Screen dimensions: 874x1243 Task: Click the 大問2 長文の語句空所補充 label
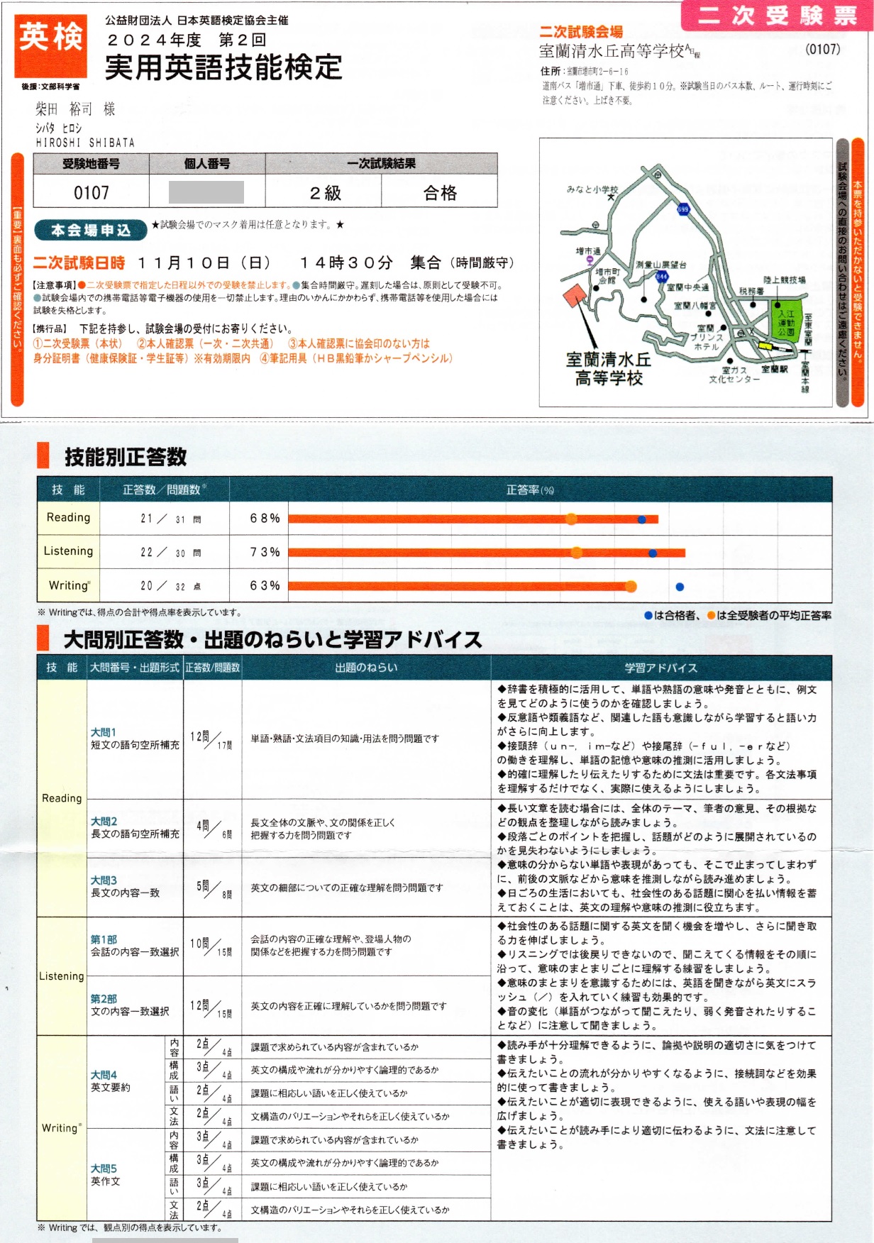tap(135, 828)
